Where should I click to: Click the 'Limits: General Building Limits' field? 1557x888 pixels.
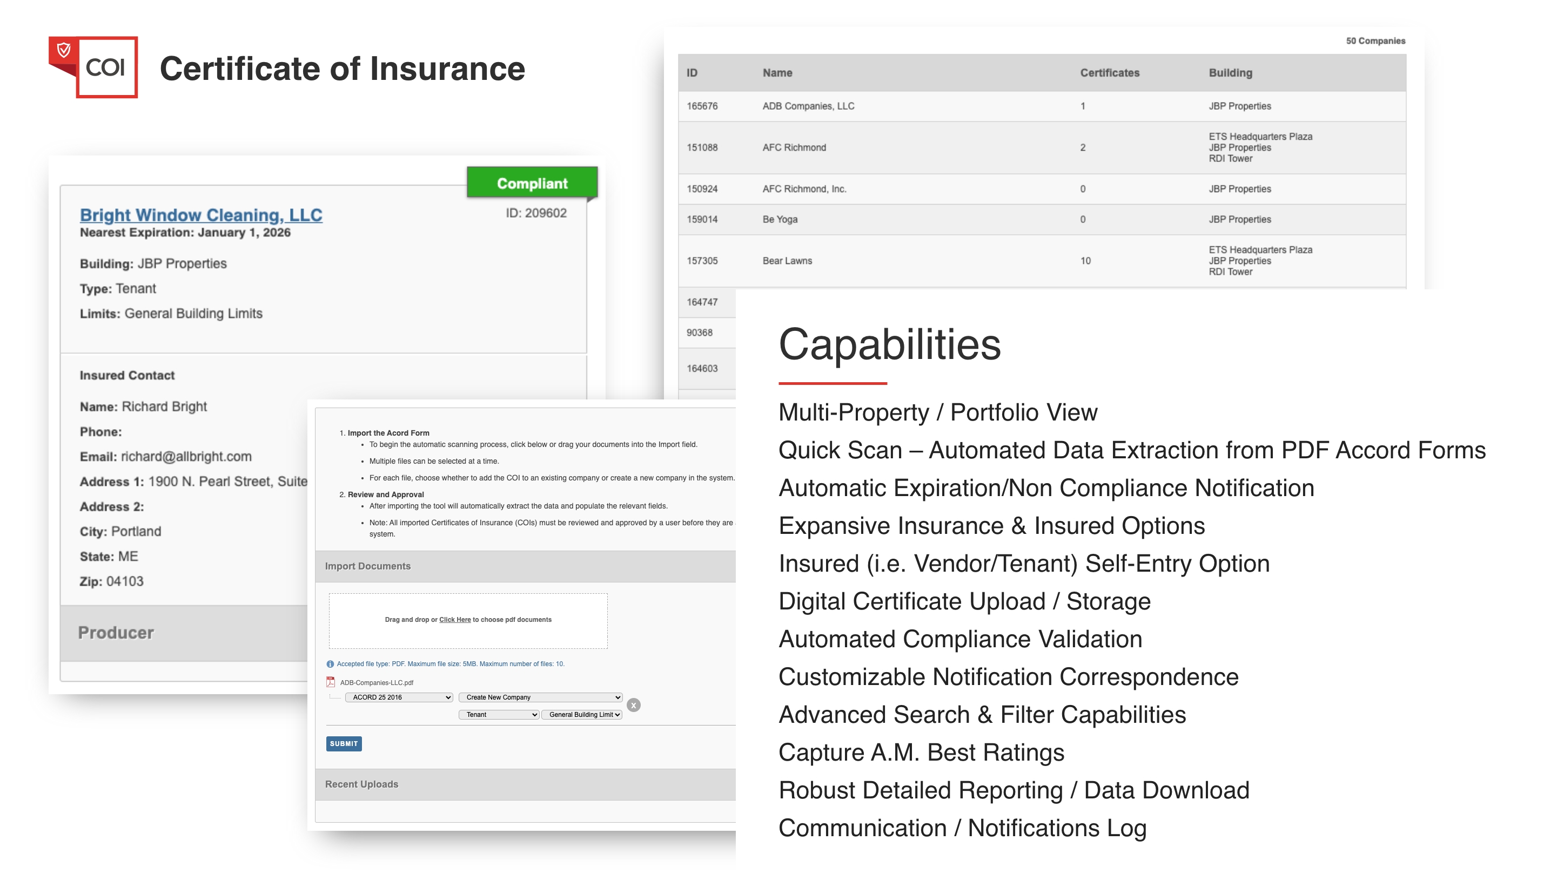tap(171, 314)
